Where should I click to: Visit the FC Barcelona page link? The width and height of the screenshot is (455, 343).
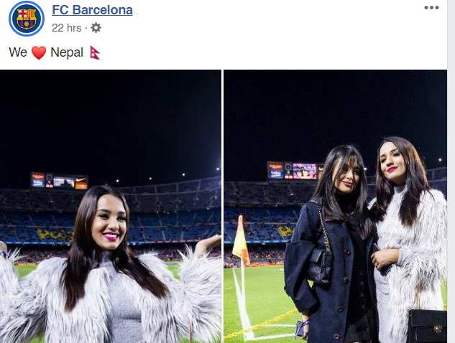[92, 10]
